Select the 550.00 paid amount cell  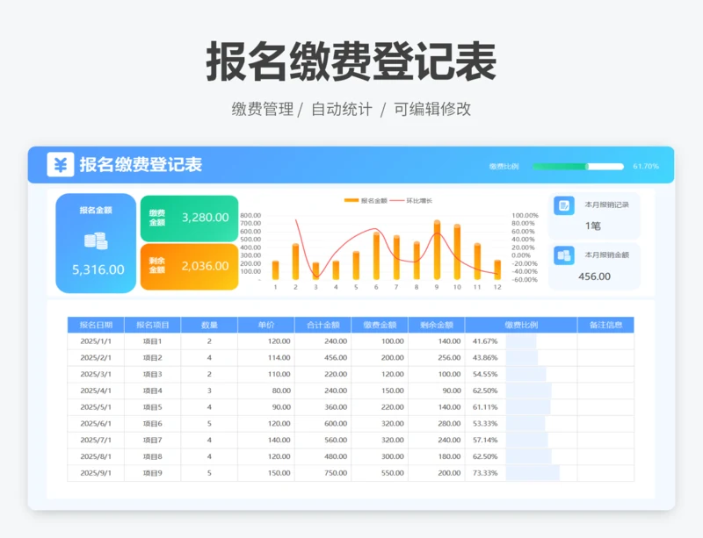tap(380, 473)
